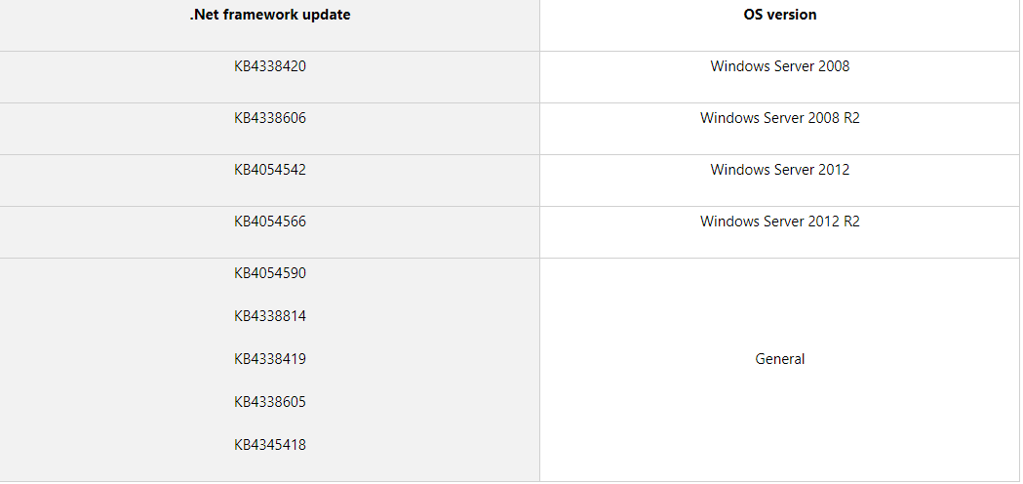This screenshot has height=484, width=1023.
Task: Select the 'Windows Server 2008 R2' cell
Action: tap(779, 118)
